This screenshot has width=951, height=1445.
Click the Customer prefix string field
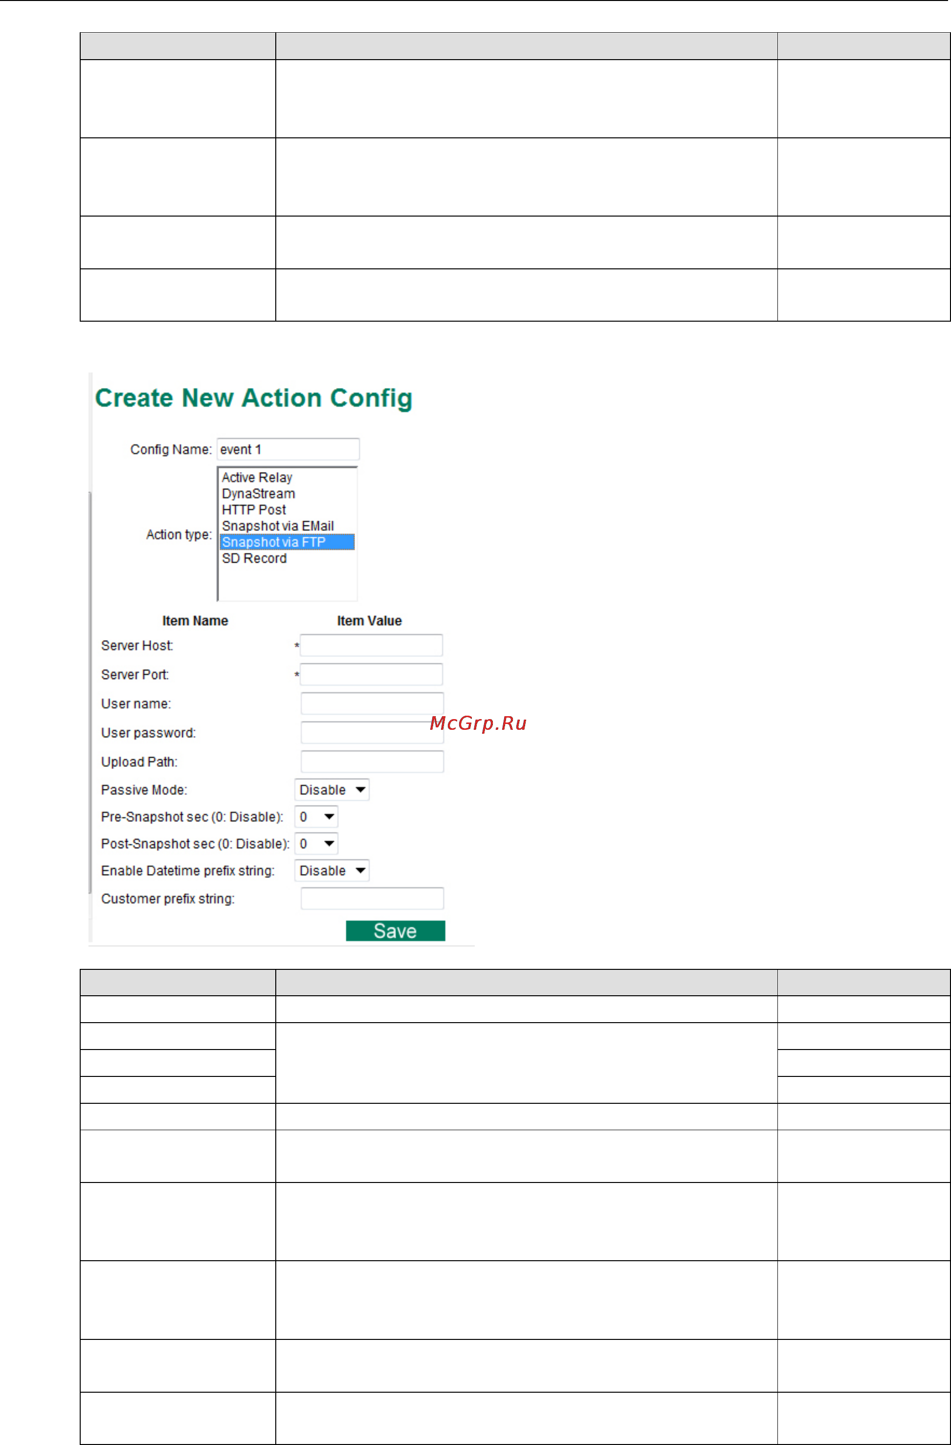(x=372, y=898)
